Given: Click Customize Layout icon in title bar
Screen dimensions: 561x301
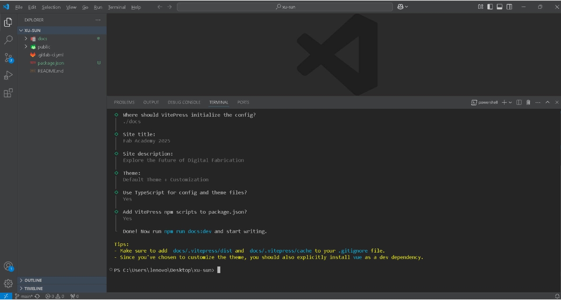Looking at the screenshot, I should [x=481, y=7].
